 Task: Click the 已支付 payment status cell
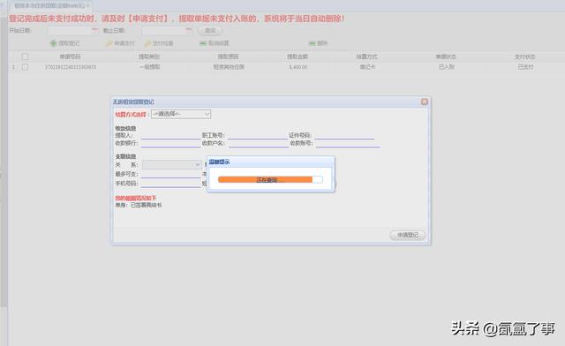pos(526,67)
